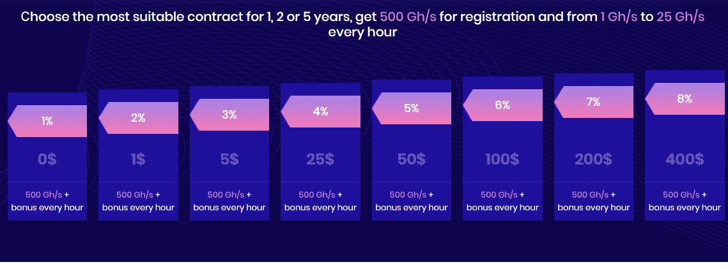The image size is (728, 269).
Task: Pick the 50$ contract plan
Action: [x=412, y=159]
